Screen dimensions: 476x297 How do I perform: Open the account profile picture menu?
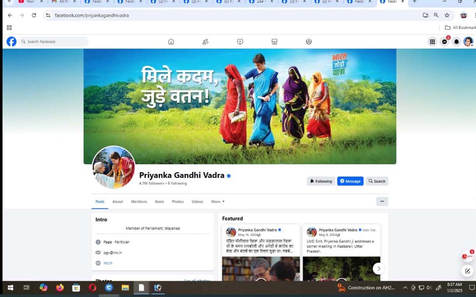(x=468, y=42)
